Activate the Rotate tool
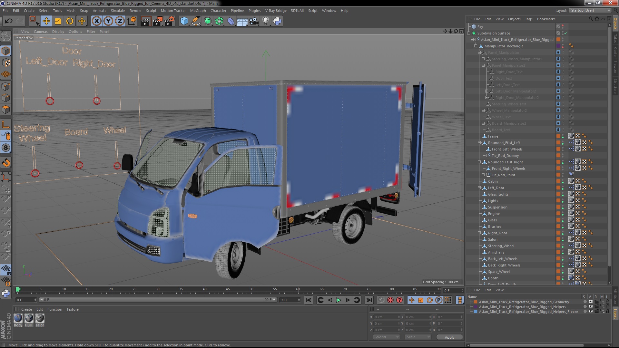This screenshot has height=348, width=619. (x=70, y=21)
